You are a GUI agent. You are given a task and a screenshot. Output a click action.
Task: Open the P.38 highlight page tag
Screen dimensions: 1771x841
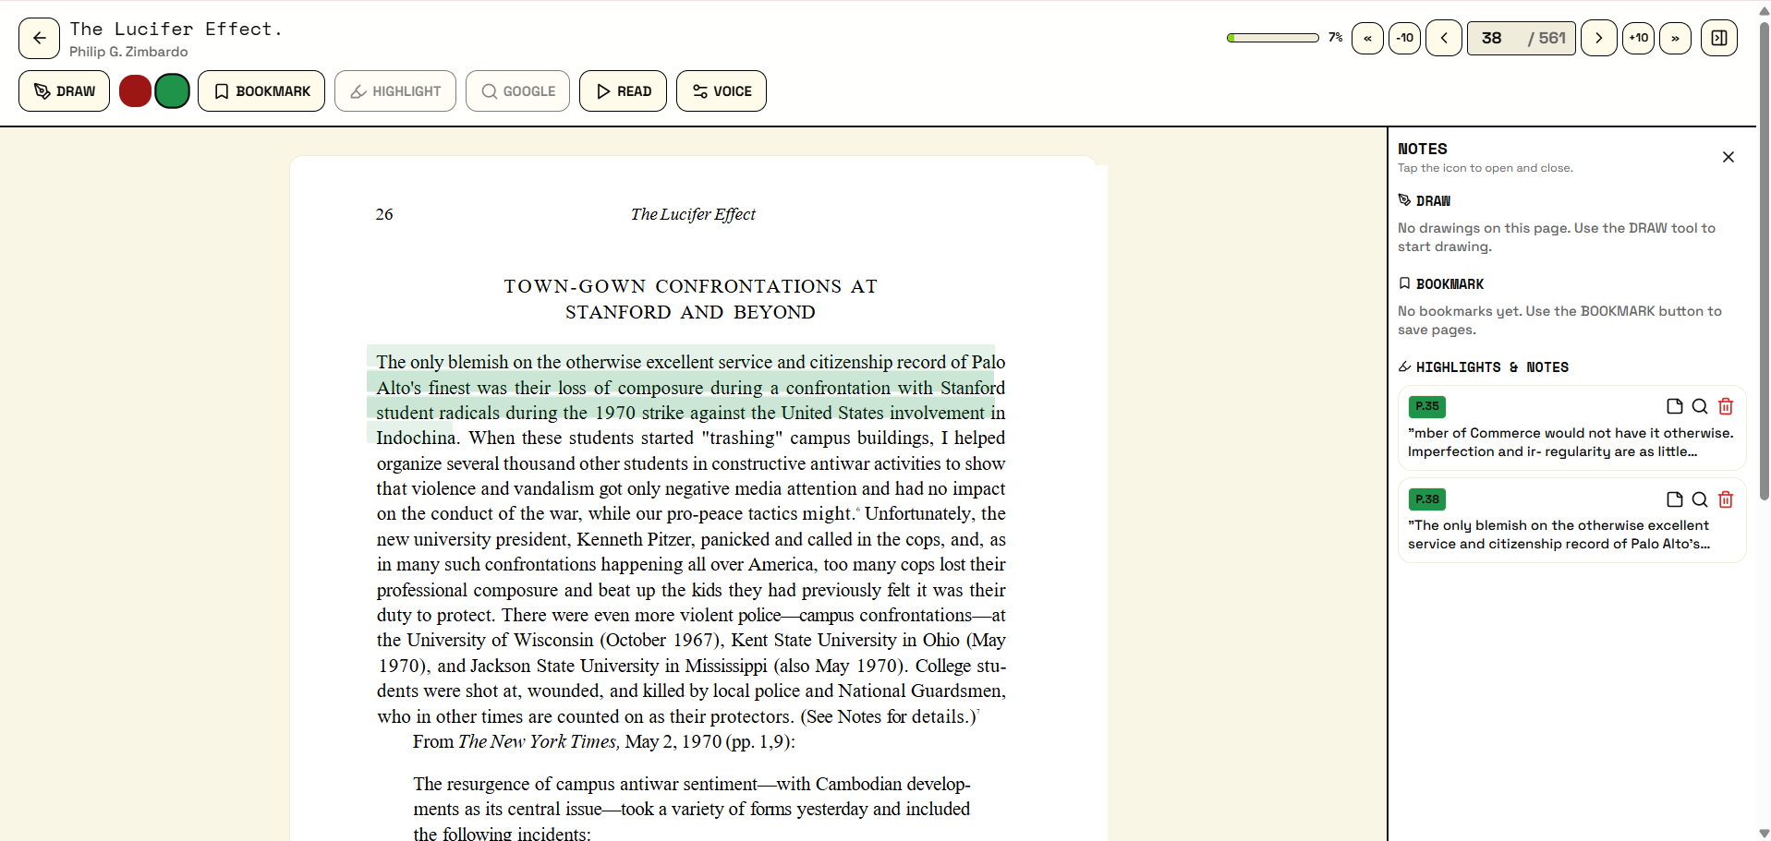[x=1426, y=499]
